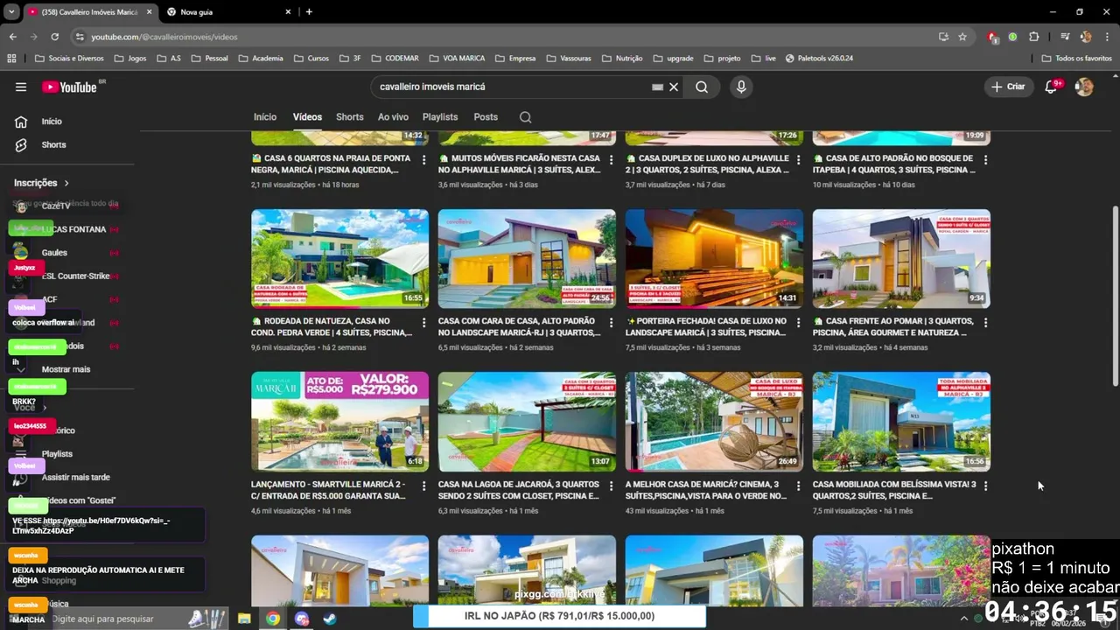Bookmark this page with the star
Image resolution: width=1120 pixels, height=630 pixels.
click(x=962, y=37)
